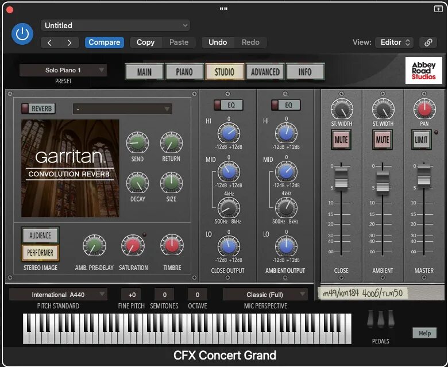This screenshot has width=448, height=367.
Task: Click the Master PAN knob
Action: pos(424,109)
